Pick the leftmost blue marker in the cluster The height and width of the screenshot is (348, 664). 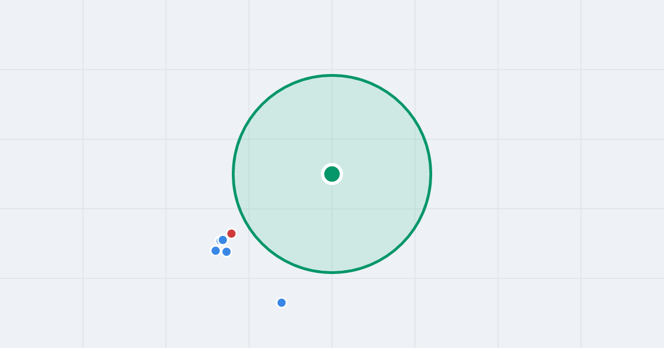(216, 251)
